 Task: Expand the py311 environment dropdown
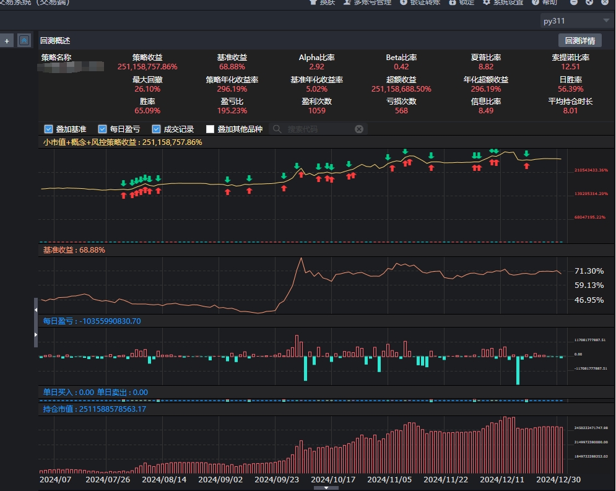[606, 20]
